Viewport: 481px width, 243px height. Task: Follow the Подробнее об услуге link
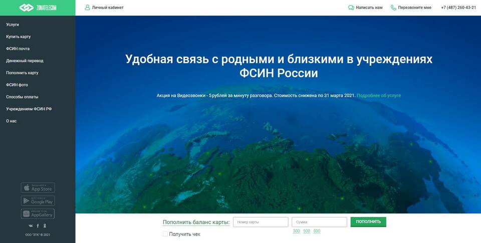pyautogui.click(x=379, y=95)
